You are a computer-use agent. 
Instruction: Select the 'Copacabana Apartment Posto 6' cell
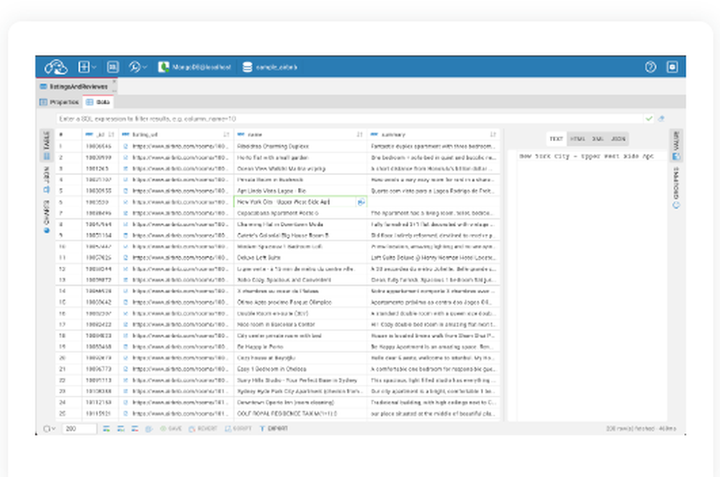coord(300,213)
